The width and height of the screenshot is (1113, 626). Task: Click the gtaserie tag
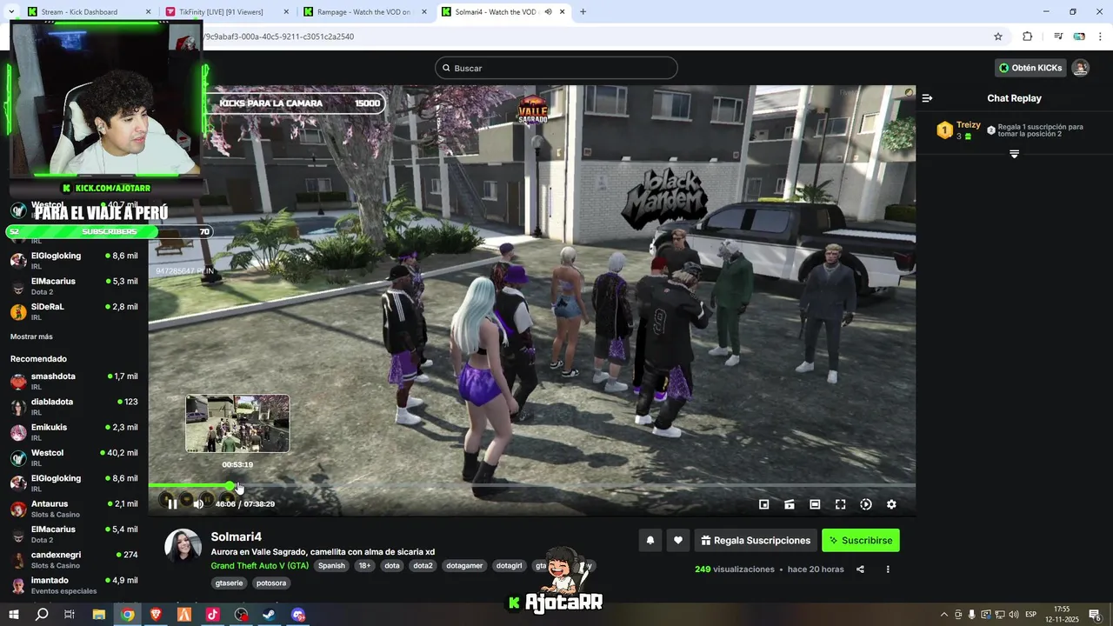(x=230, y=583)
